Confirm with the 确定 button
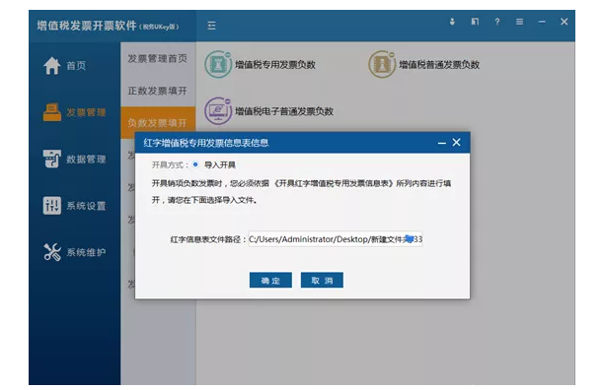 click(x=270, y=281)
